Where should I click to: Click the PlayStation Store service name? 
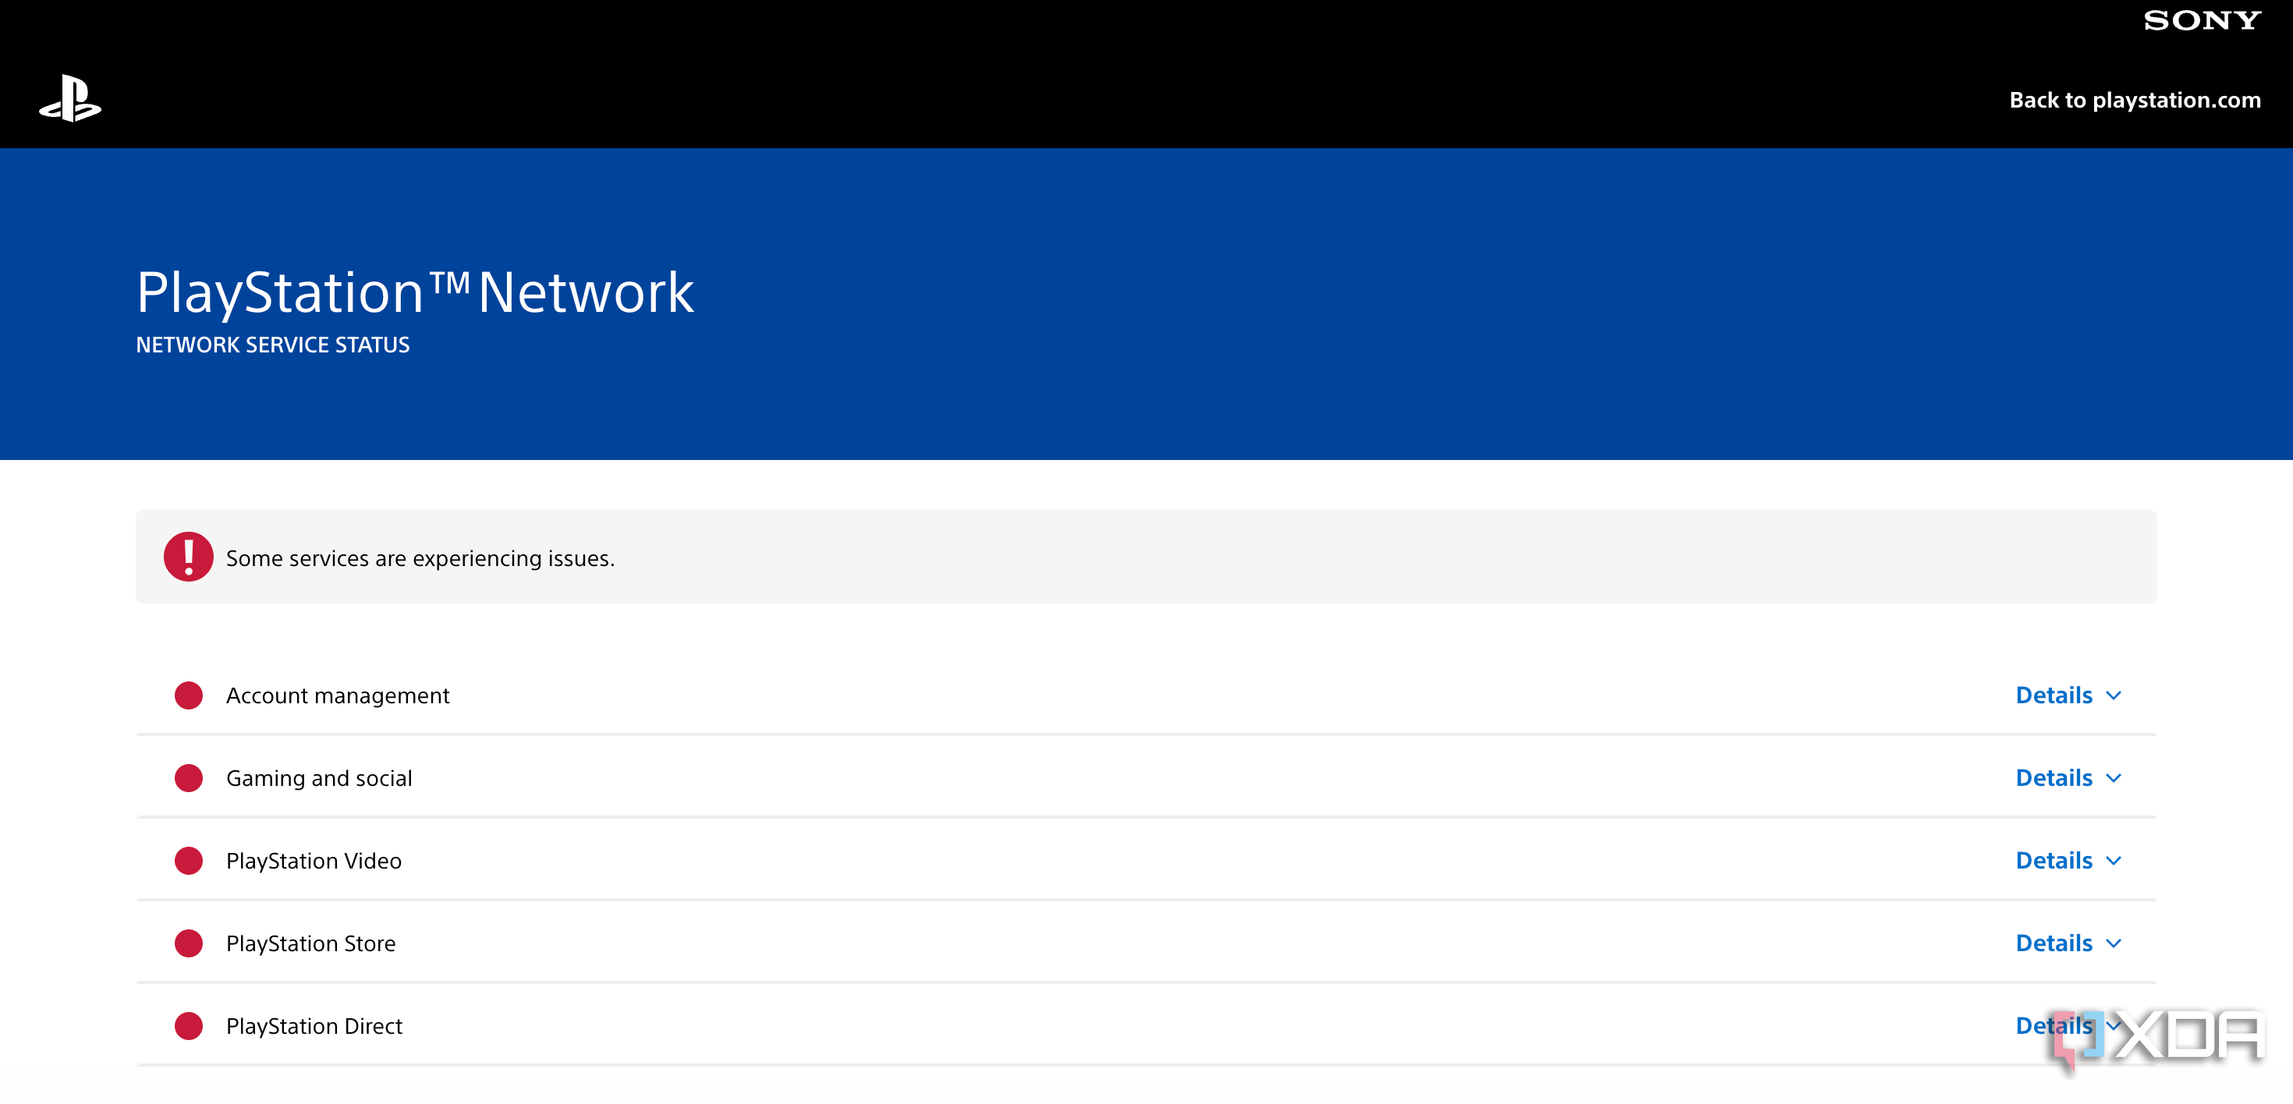[x=310, y=944]
